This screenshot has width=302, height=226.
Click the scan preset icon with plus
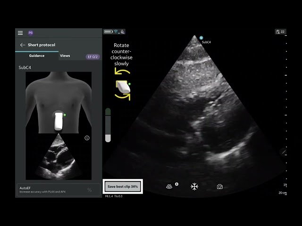pos(170,186)
